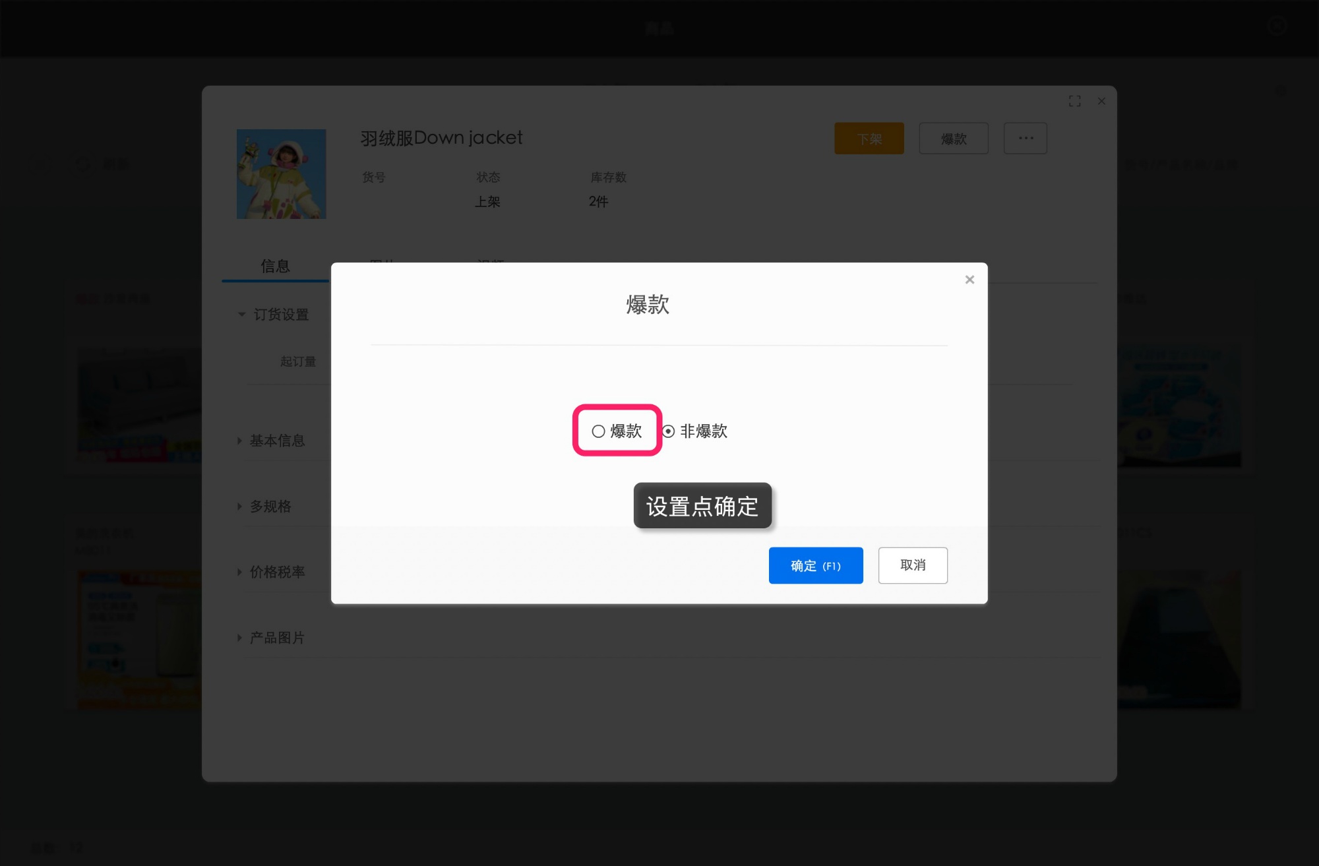Collapse the 订货设置 section

274,315
